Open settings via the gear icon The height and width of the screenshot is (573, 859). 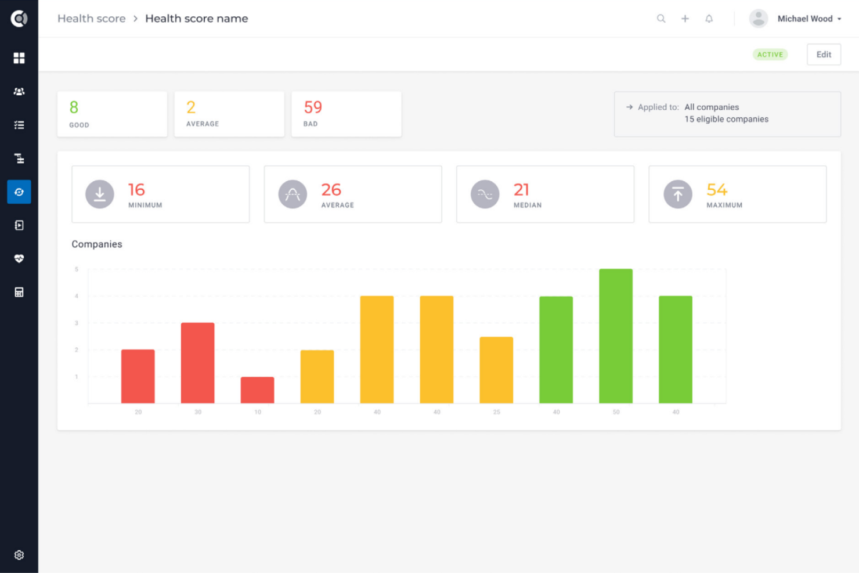19,555
